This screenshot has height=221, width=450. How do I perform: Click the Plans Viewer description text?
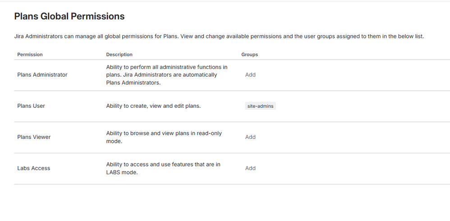[x=164, y=137]
